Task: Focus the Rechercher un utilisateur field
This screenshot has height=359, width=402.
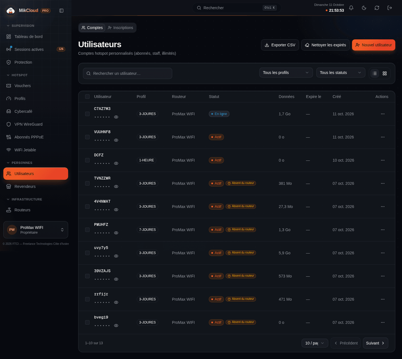Action: point(128,73)
